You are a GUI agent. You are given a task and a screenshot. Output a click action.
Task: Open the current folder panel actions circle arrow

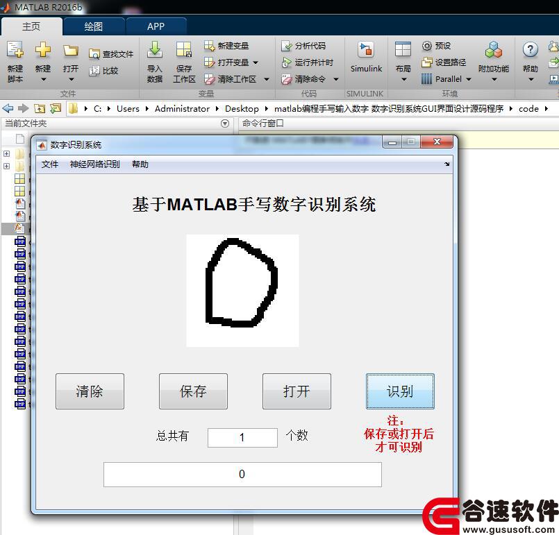pos(224,124)
